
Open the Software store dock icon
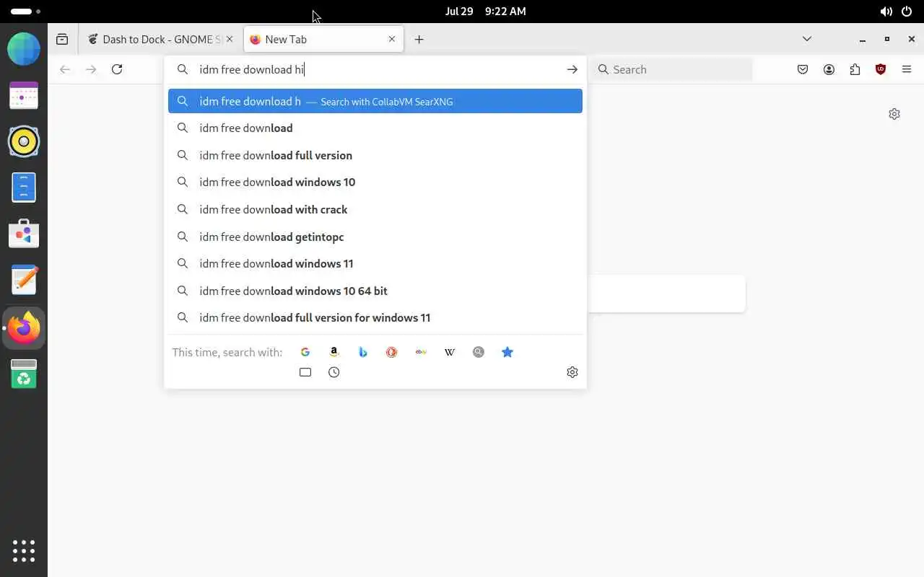(24, 234)
